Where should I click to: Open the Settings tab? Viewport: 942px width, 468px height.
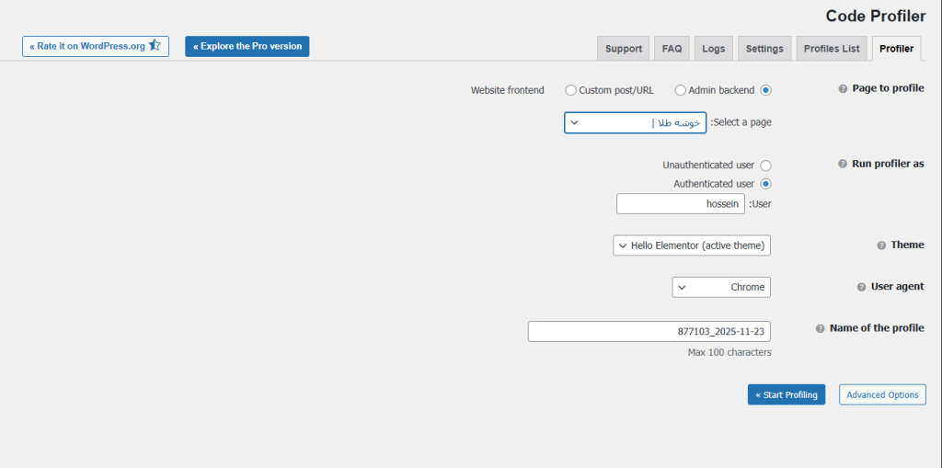point(764,49)
